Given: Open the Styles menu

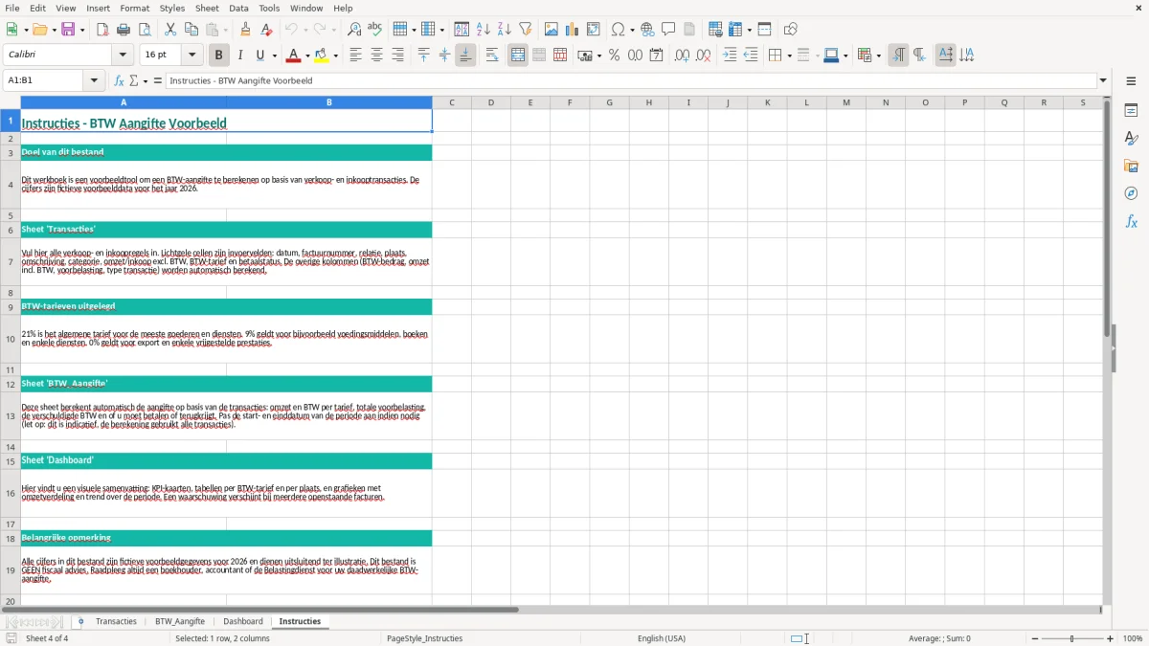Looking at the screenshot, I should [x=172, y=8].
